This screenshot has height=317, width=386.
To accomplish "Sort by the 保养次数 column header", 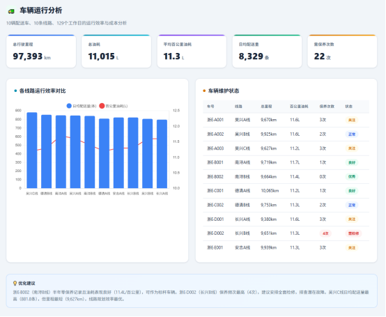I will [327, 107].
